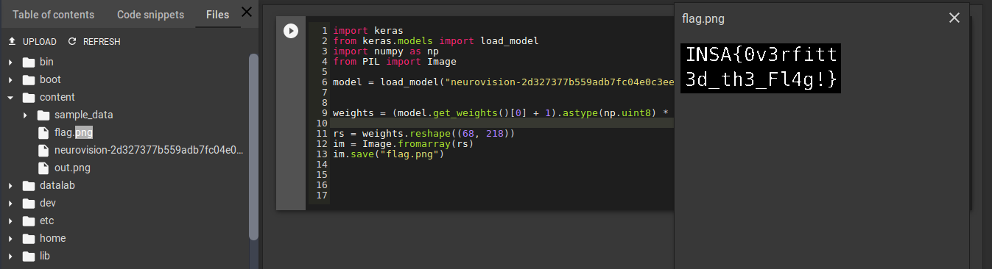992x269 pixels.
Task: Close the flag.png preview pane
Action: pos(954,18)
